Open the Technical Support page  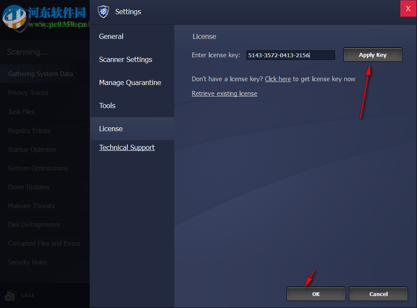[x=126, y=147]
